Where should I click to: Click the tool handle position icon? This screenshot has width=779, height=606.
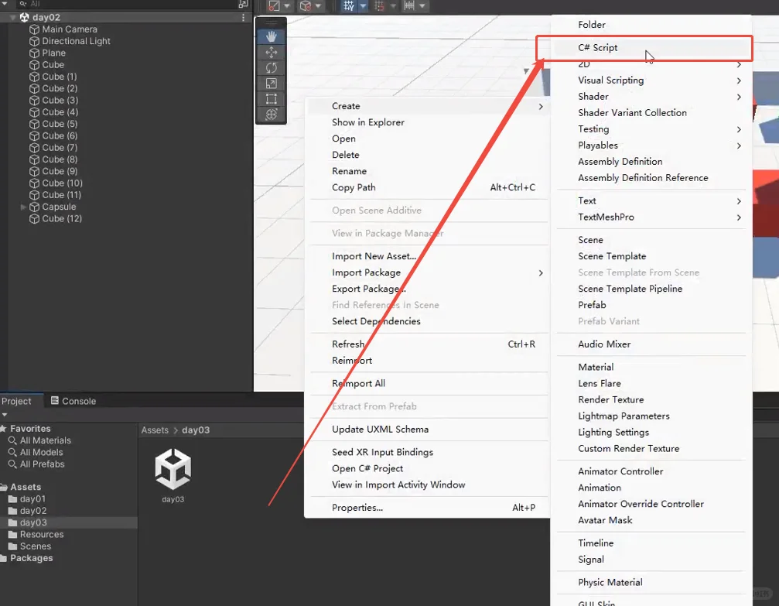click(x=275, y=6)
